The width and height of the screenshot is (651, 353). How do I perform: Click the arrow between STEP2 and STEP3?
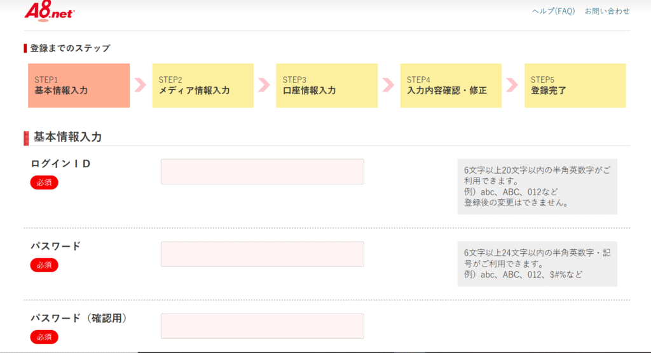(x=264, y=85)
